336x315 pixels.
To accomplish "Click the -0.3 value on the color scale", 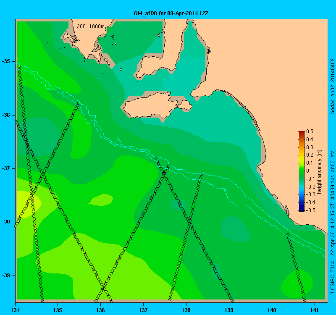I will (310, 194).
